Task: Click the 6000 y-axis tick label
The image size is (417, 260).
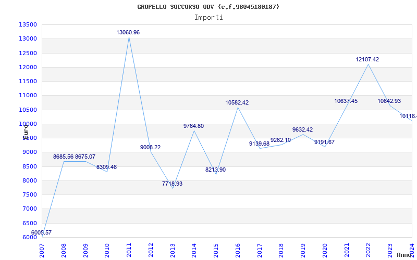Action: click(x=29, y=238)
